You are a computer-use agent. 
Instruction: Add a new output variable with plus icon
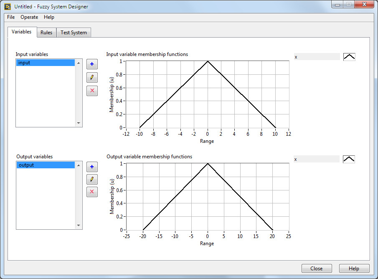tap(92, 167)
